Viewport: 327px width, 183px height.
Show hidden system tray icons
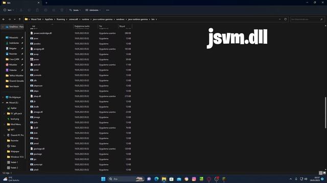[291, 179]
